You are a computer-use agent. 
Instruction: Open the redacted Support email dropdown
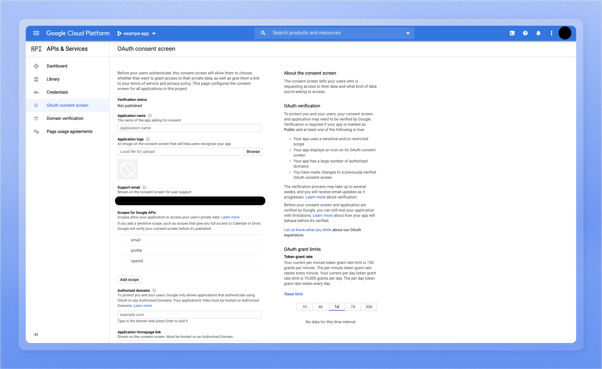coord(190,201)
